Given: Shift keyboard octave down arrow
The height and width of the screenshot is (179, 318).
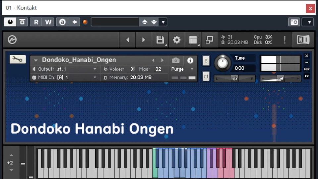Looking at the screenshot, I should click(x=11, y=170).
